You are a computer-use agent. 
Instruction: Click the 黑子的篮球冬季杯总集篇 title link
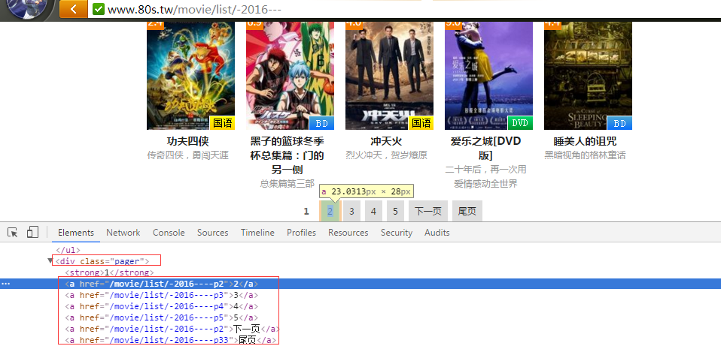coord(287,155)
